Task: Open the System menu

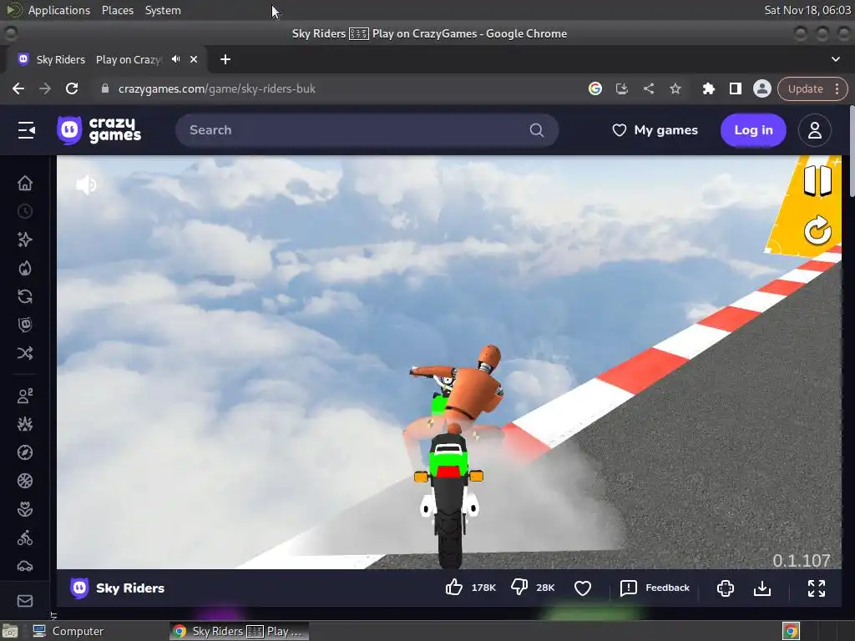Action: pyautogui.click(x=163, y=10)
